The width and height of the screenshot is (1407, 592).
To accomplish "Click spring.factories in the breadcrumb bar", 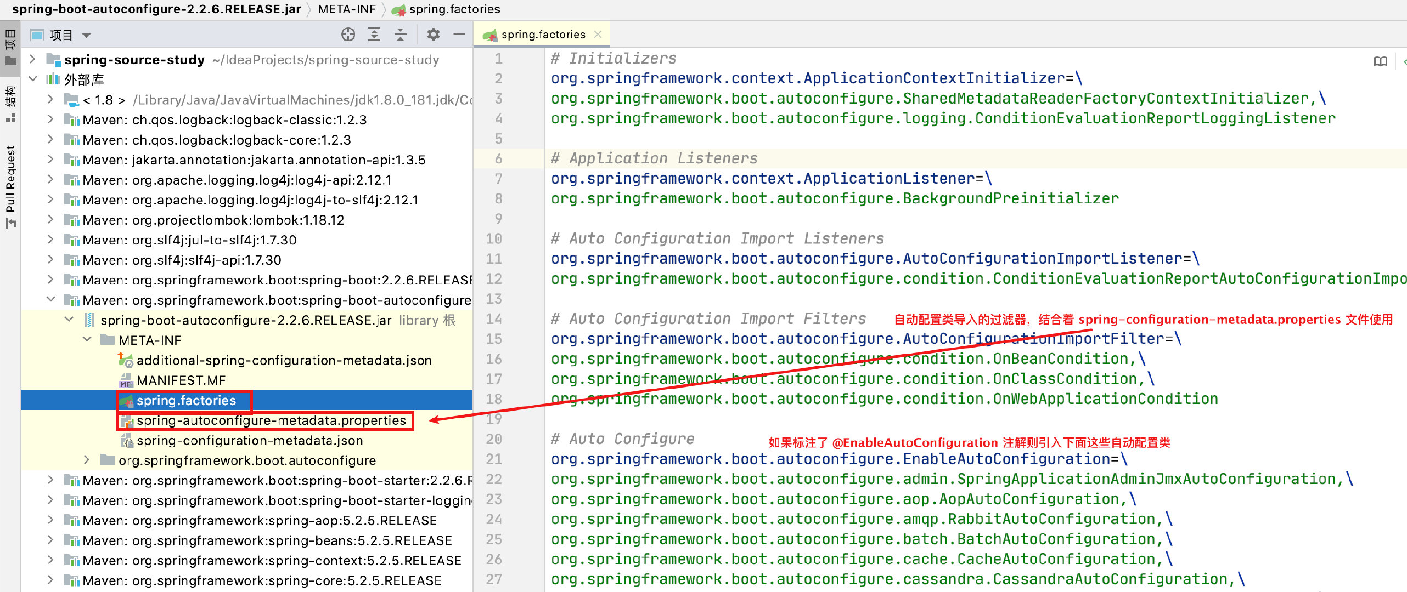I will click(x=455, y=9).
